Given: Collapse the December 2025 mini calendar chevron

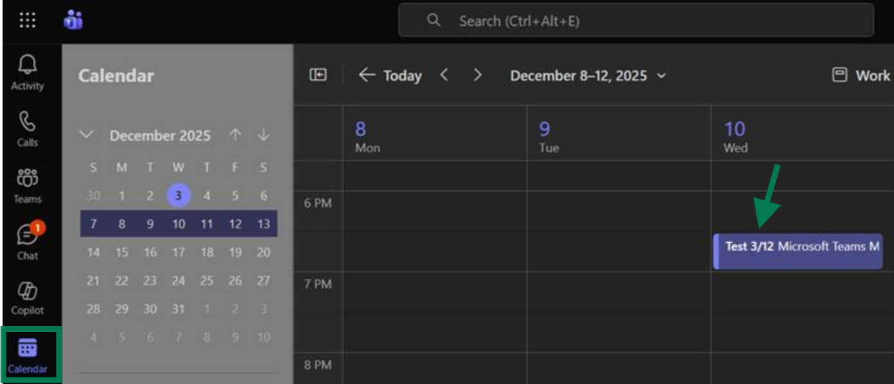Looking at the screenshot, I should click(x=87, y=135).
